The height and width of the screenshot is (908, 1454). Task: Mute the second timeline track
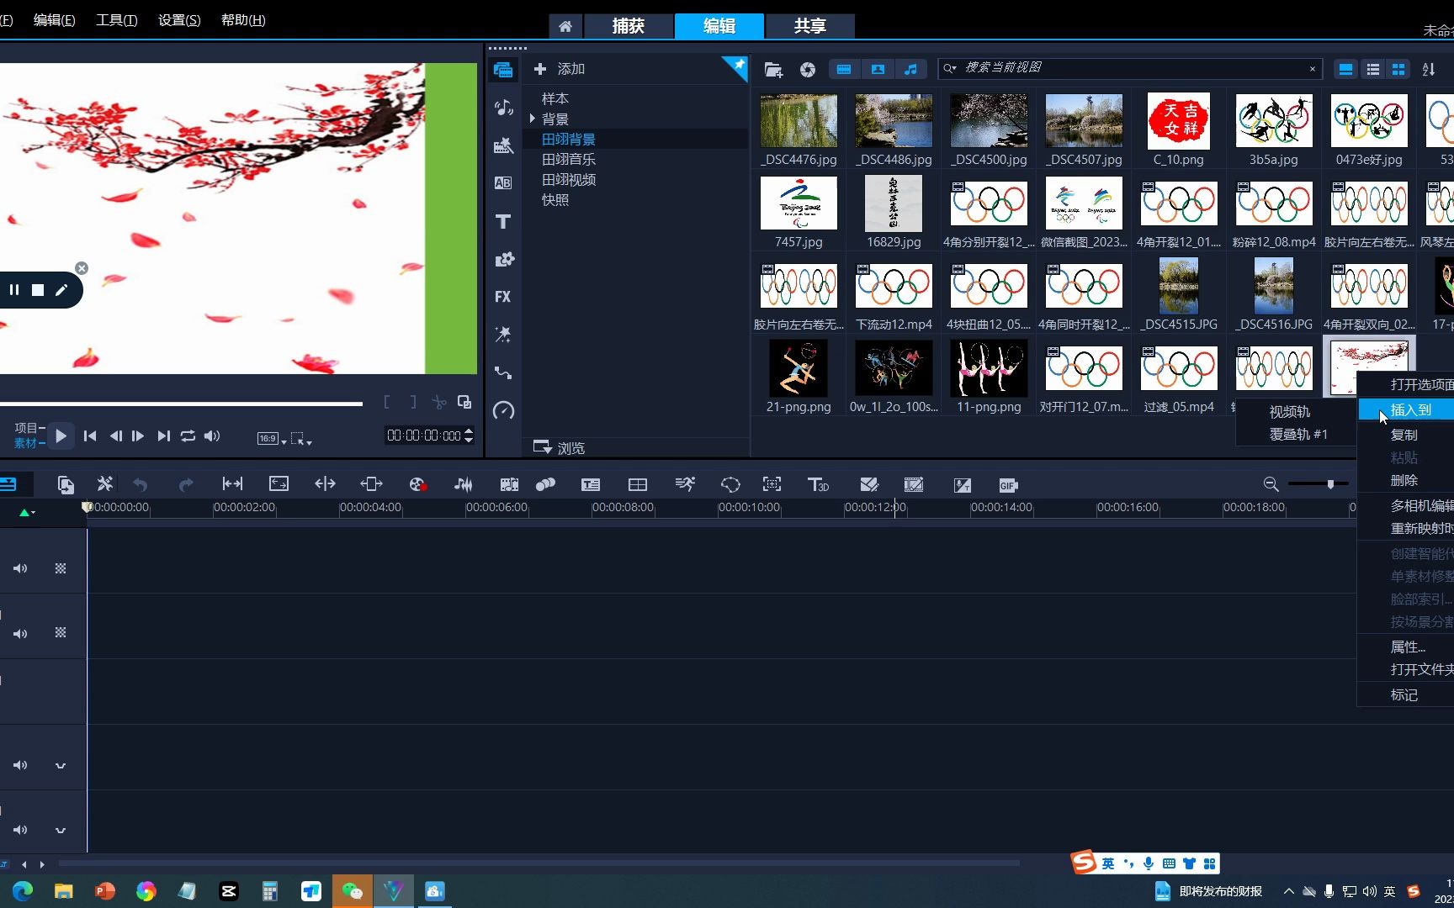(20, 633)
